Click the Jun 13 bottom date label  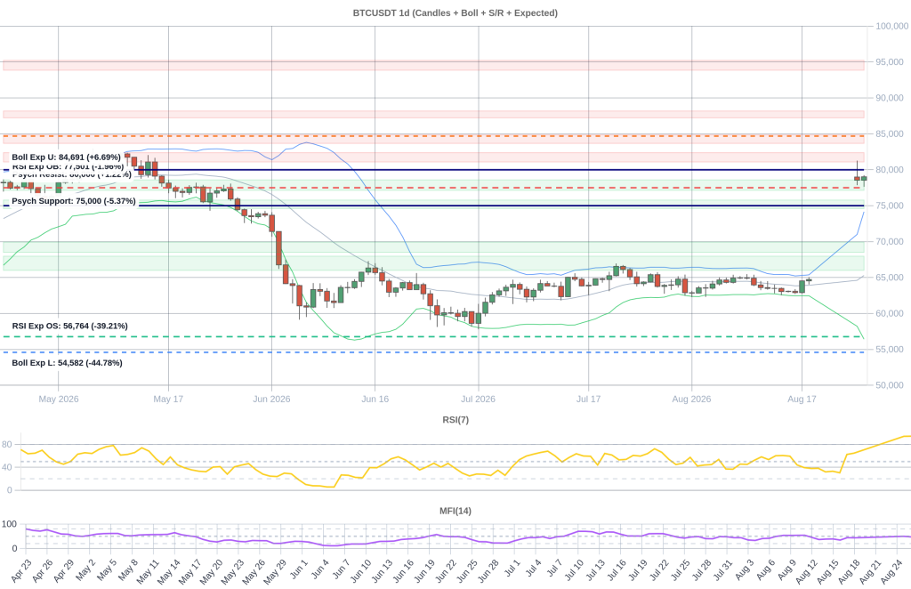tap(383, 570)
